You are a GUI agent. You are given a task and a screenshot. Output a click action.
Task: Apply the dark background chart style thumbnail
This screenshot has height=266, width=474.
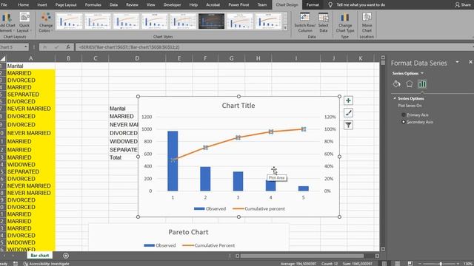(x=211, y=21)
